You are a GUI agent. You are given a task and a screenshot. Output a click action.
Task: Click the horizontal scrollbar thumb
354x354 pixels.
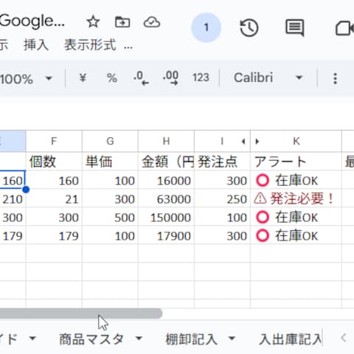click(x=81, y=313)
